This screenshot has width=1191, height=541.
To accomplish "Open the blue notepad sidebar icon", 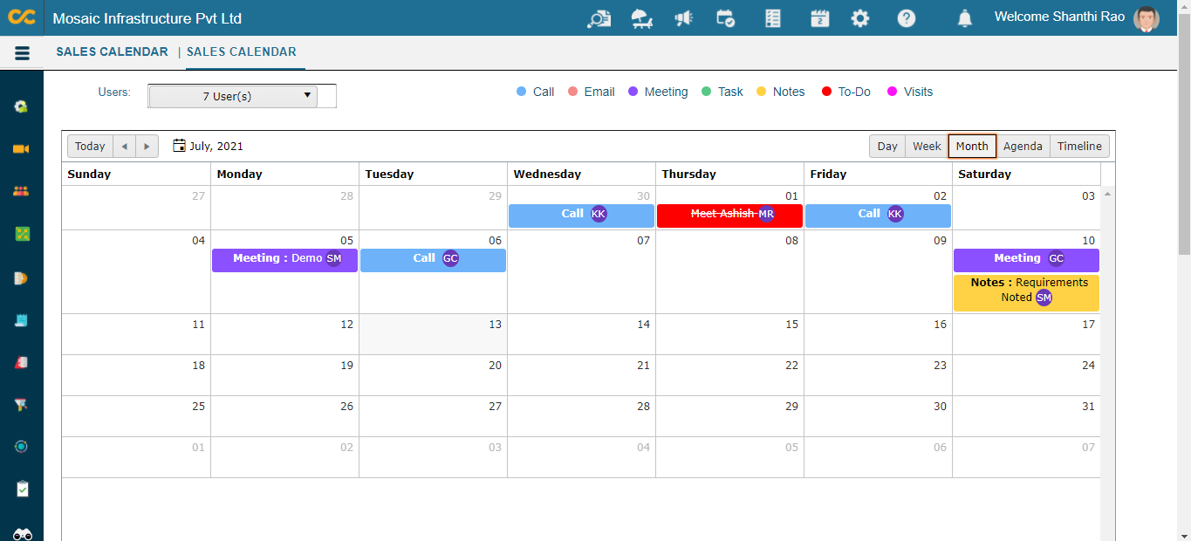I will coord(22,320).
